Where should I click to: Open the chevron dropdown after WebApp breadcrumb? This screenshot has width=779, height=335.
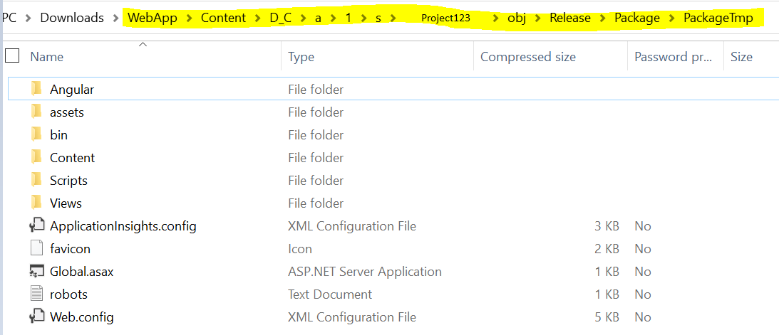(x=189, y=18)
